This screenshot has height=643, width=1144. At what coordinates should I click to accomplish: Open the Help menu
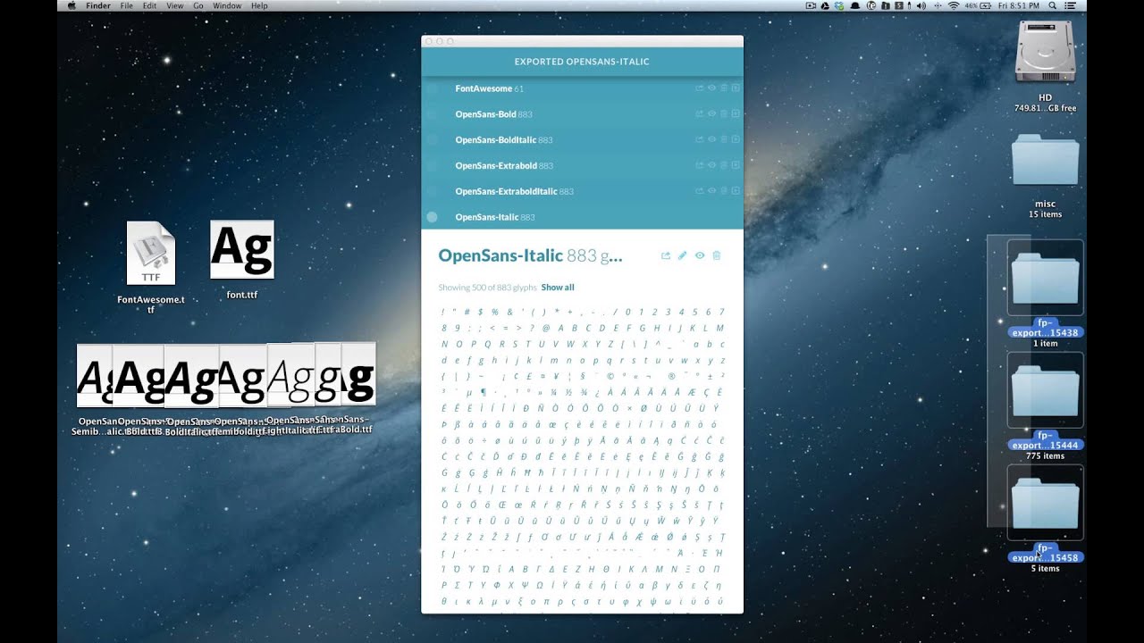click(259, 5)
